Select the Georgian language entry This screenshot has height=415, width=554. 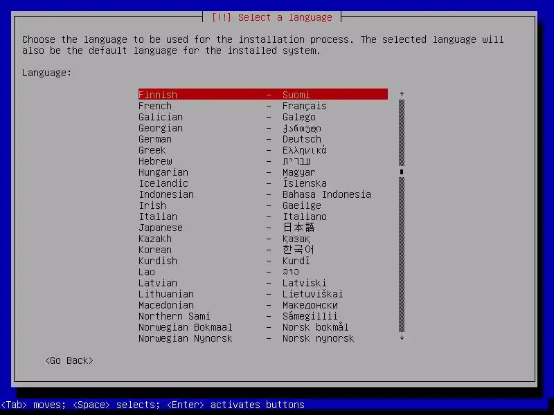(x=263, y=128)
